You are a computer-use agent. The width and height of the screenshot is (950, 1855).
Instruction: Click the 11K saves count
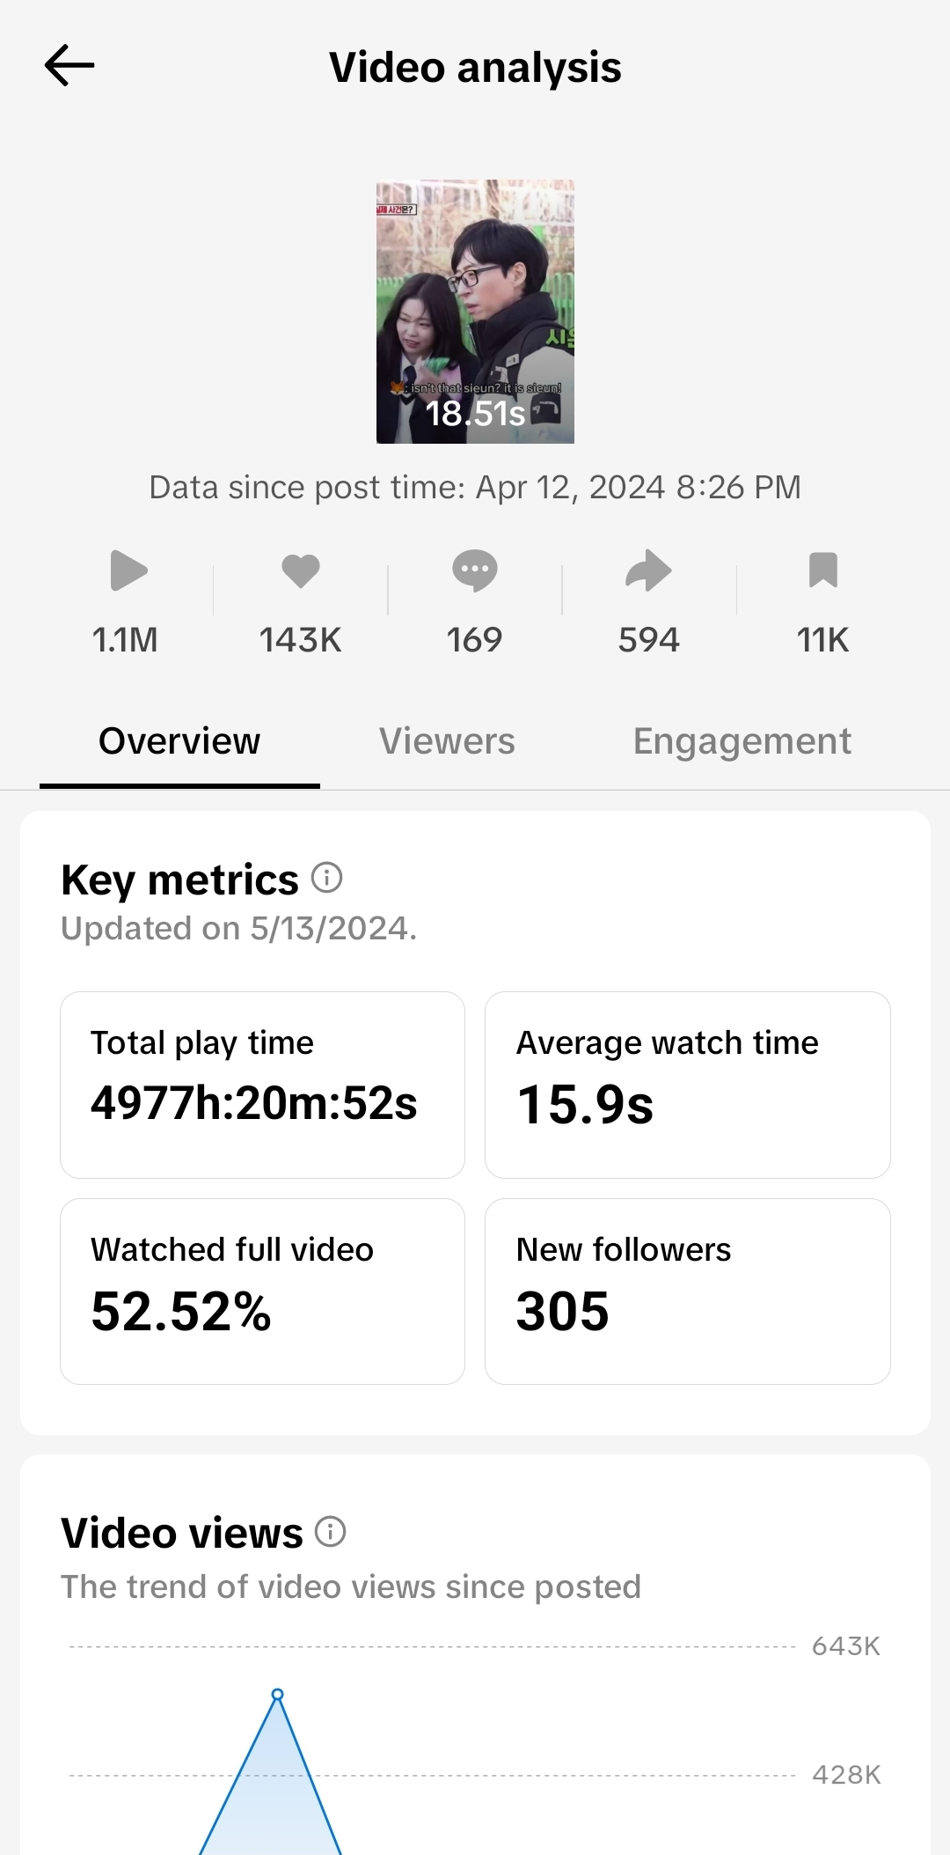pos(823,640)
